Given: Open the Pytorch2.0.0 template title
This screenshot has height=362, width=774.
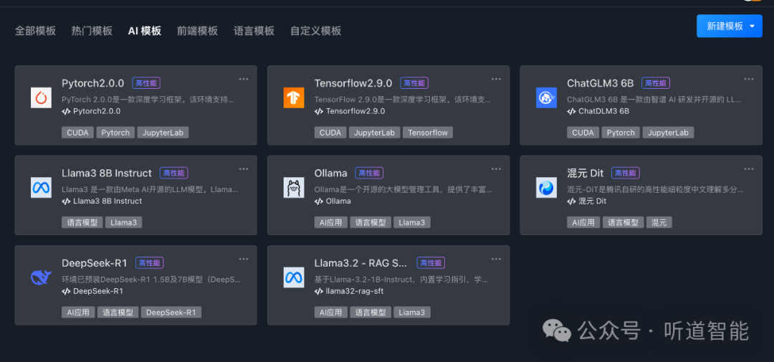Looking at the screenshot, I should click(x=93, y=82).
